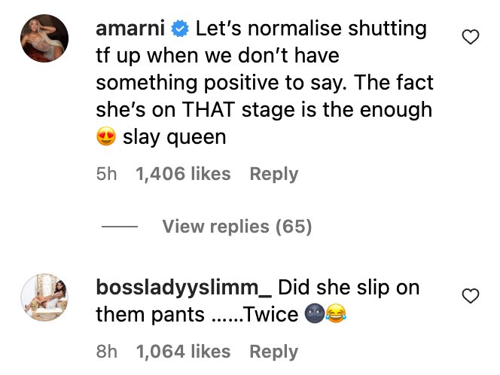
Task: Reply to bossladyyslimm_'s comment
Action: (273, 352)
